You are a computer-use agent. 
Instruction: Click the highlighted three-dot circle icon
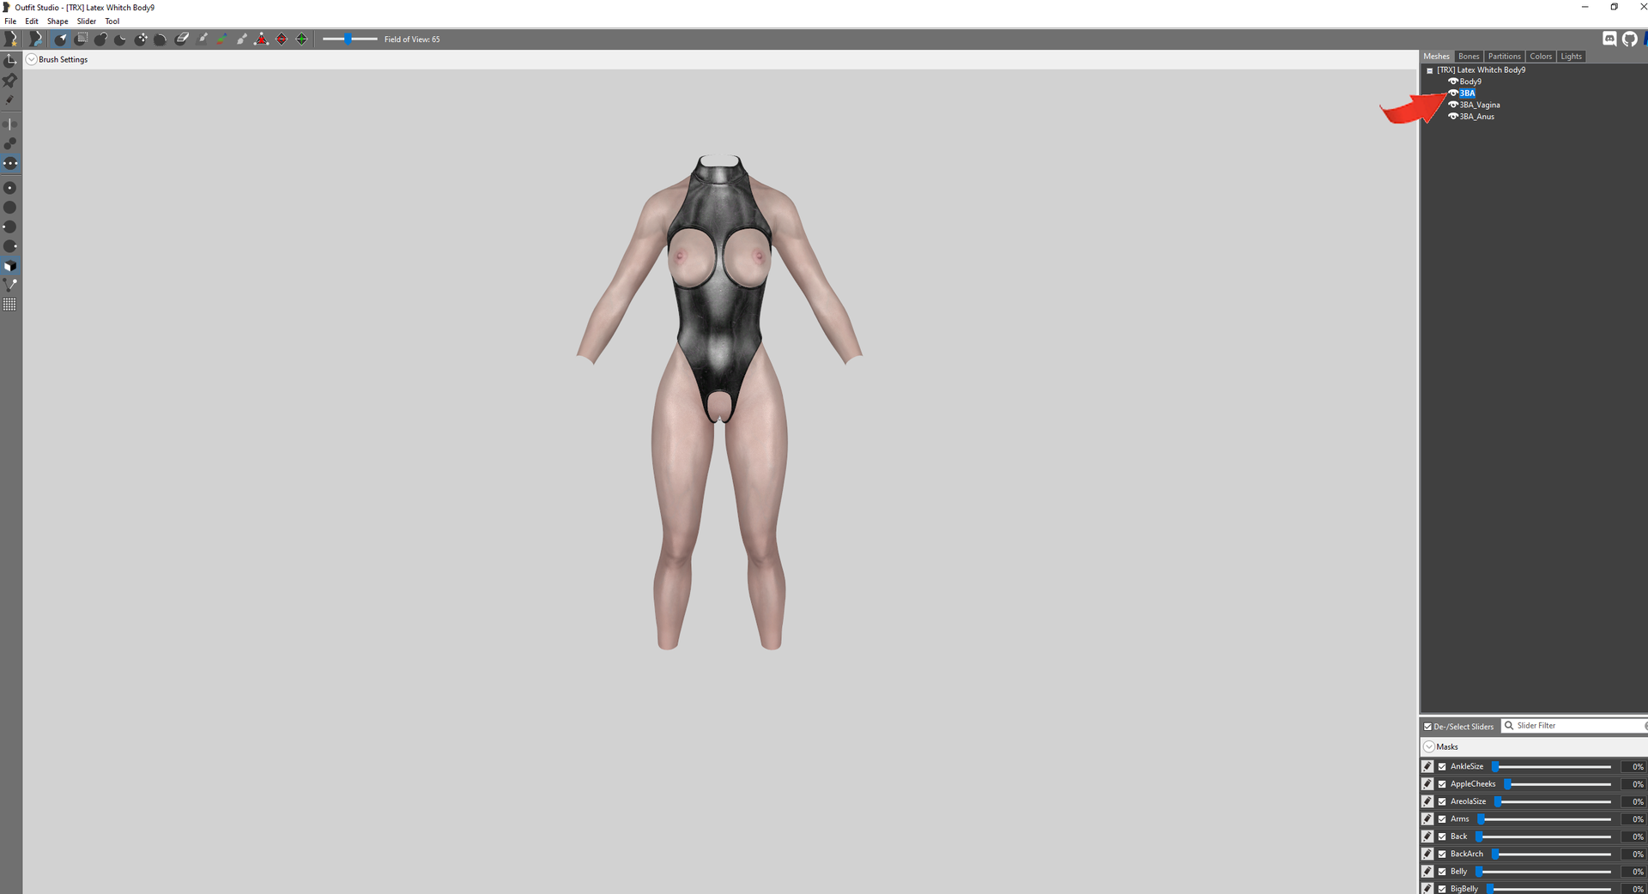10,163
